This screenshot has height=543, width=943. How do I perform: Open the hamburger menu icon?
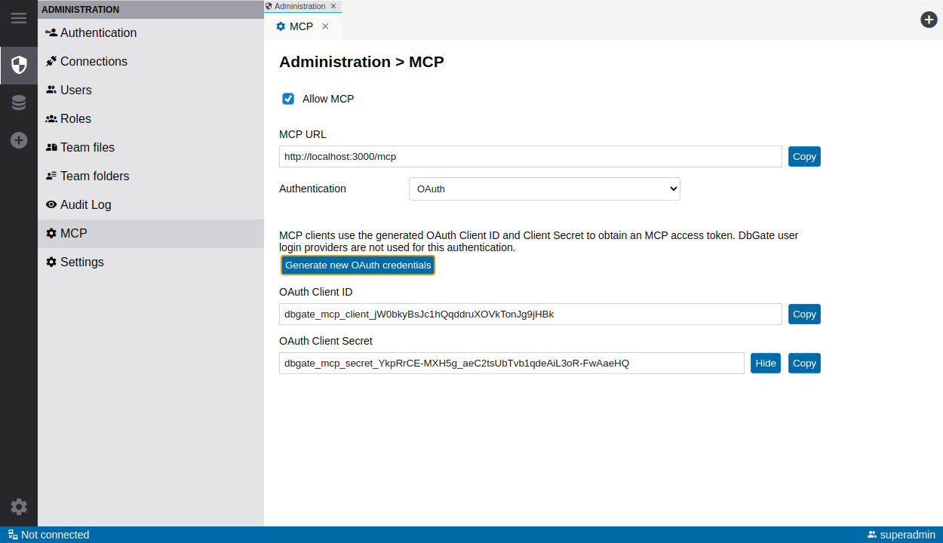click(x=19, y=18)
